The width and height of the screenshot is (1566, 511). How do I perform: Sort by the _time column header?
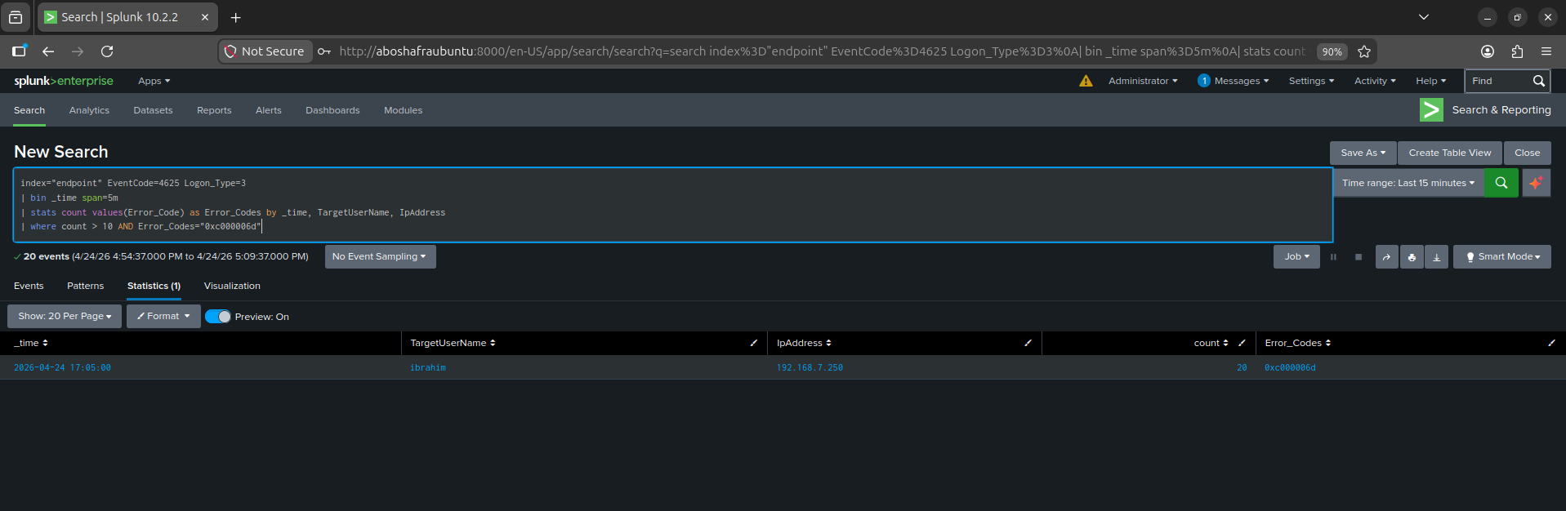[x=31, y=343]
